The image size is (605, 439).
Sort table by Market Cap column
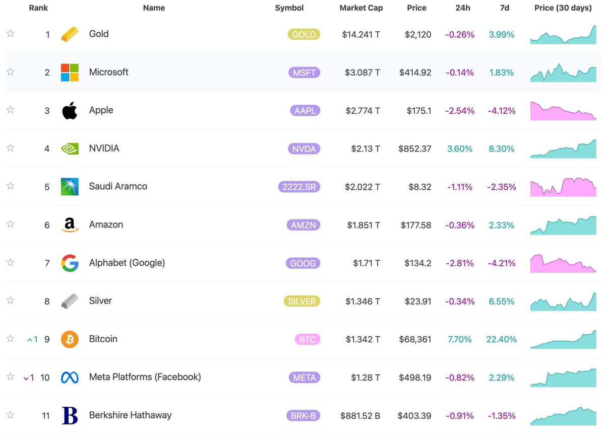361,8
